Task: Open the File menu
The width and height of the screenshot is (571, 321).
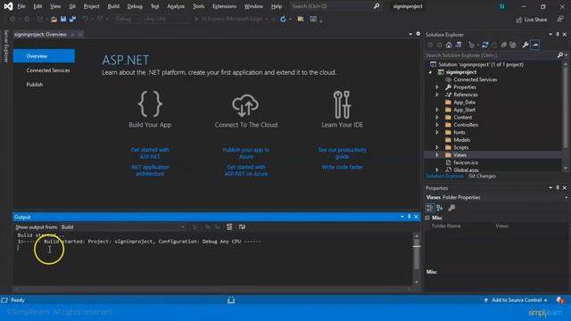Action: point(21,6)
